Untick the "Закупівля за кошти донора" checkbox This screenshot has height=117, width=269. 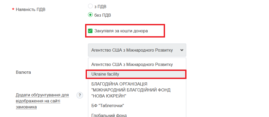coord(90,31)
